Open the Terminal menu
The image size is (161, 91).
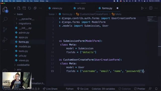tap(36, 1)
